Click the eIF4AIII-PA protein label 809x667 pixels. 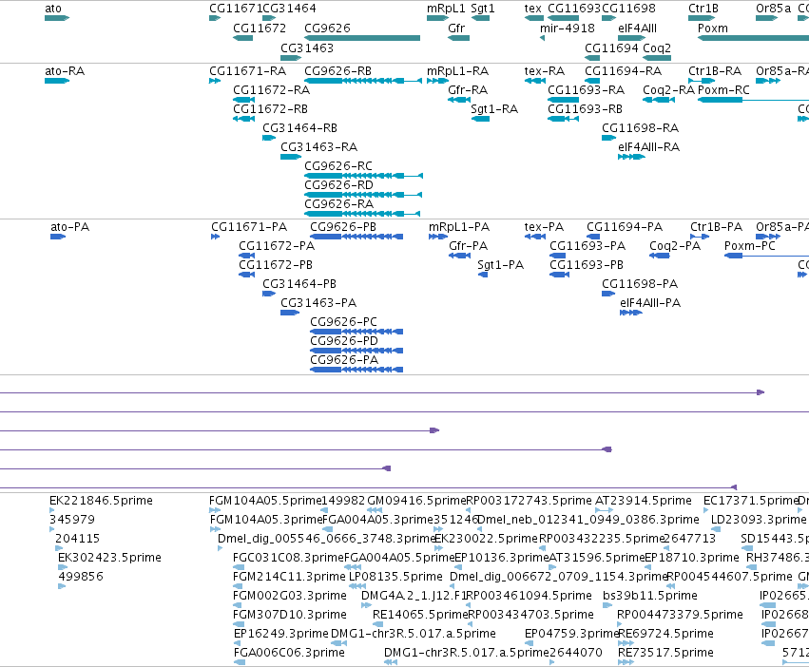click(x=650, y=302)
